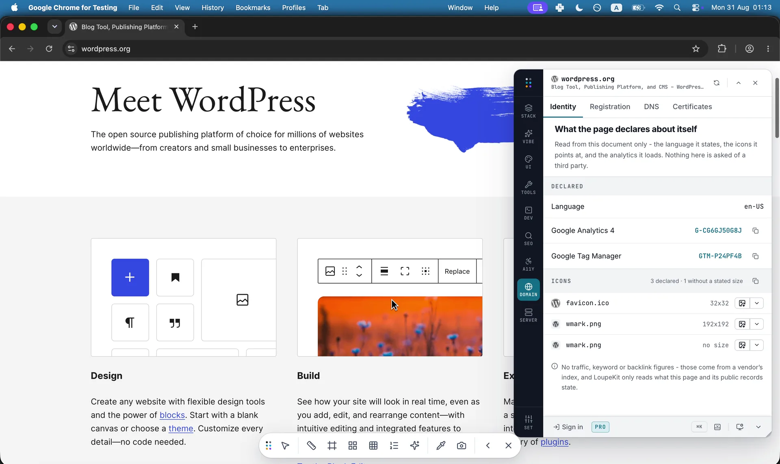The width and height of the screenshot is (780, 464).
Task: Preview the favicon.ico image
Action: 742,303
